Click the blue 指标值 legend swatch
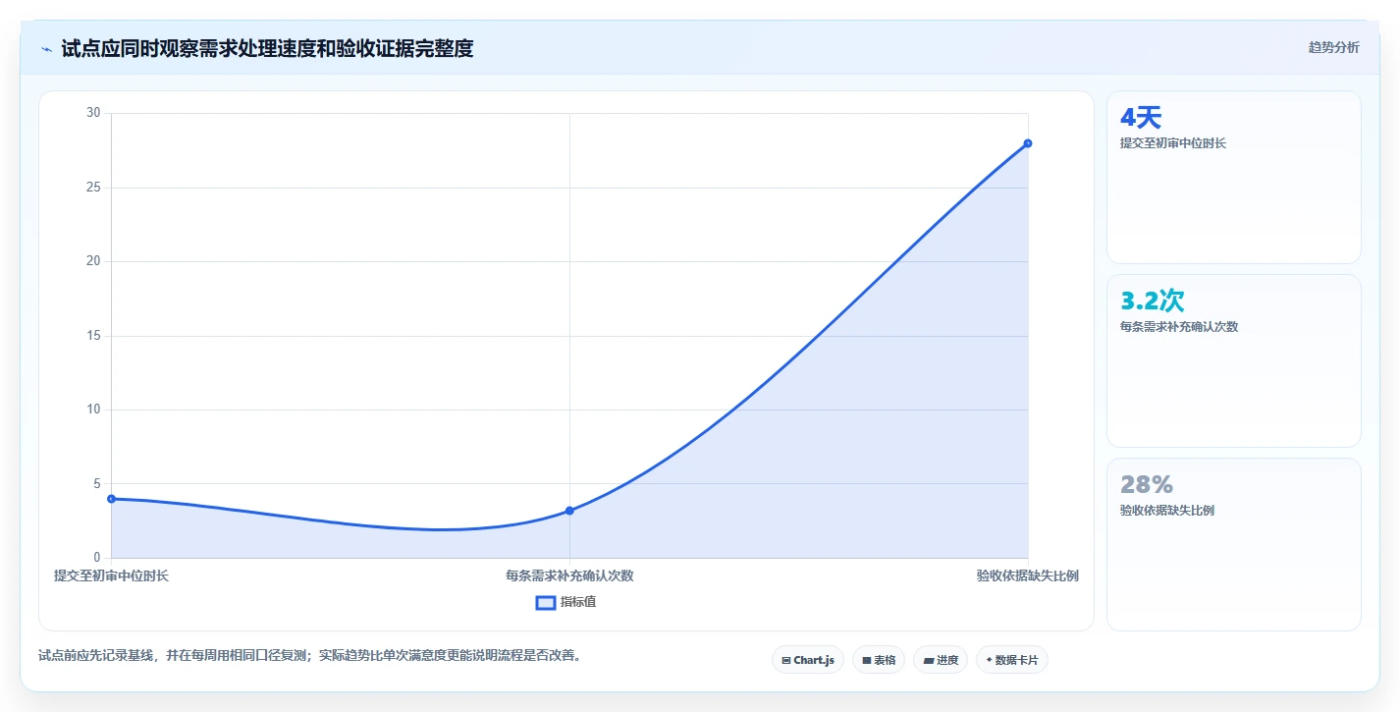Viewport: 1400px width, 712px height. coord(546,602)
